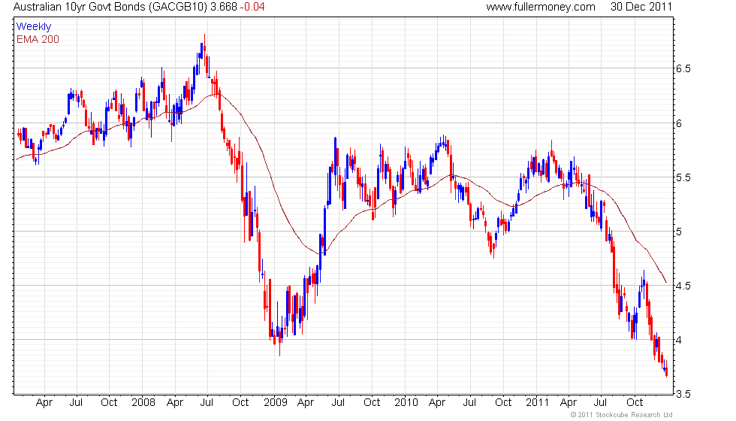
Task: Click the 3.5 y-axis label
Action: (x=683, y=394)
